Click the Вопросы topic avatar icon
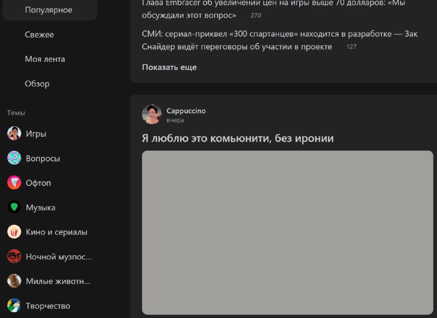The image size is (437, 318). [14, 158]
